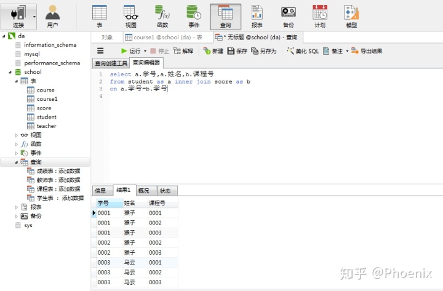Save the query with 保存
Screen dimensions: 443x291
(x=237, y=51)
